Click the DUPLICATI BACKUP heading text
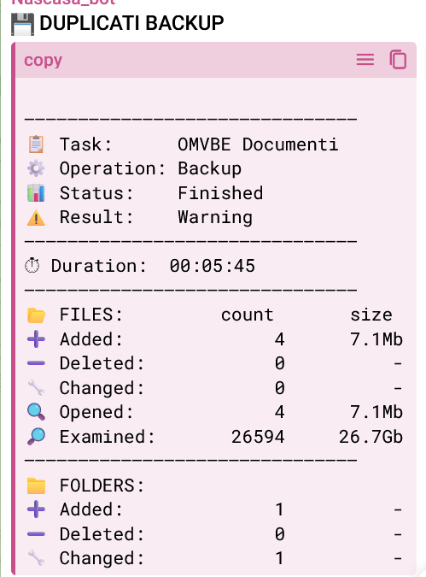Screen dimensions: 426x577 coord(131,23)
